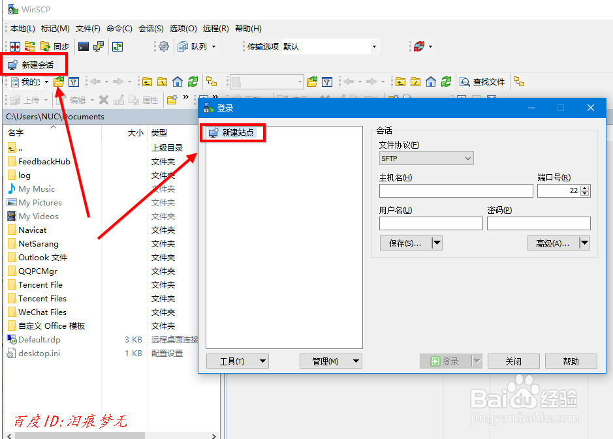Open the console terminal icon
613x439 pixels.
click(84, 47)
